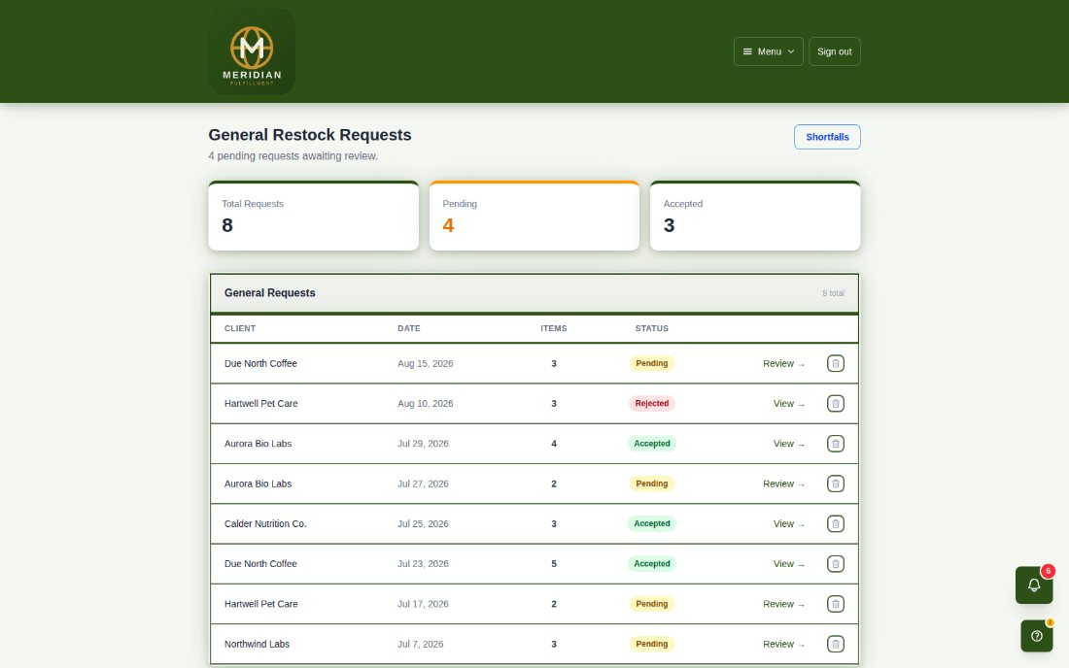Click the DATE column header
The width and height of the screenshot is (1069, 668).
(x=409, y=328)
